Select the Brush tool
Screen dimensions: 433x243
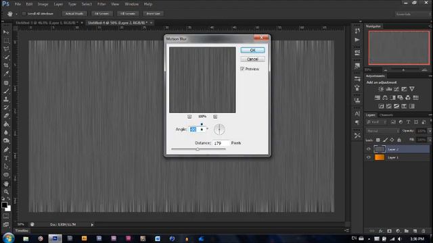(6, 91)
